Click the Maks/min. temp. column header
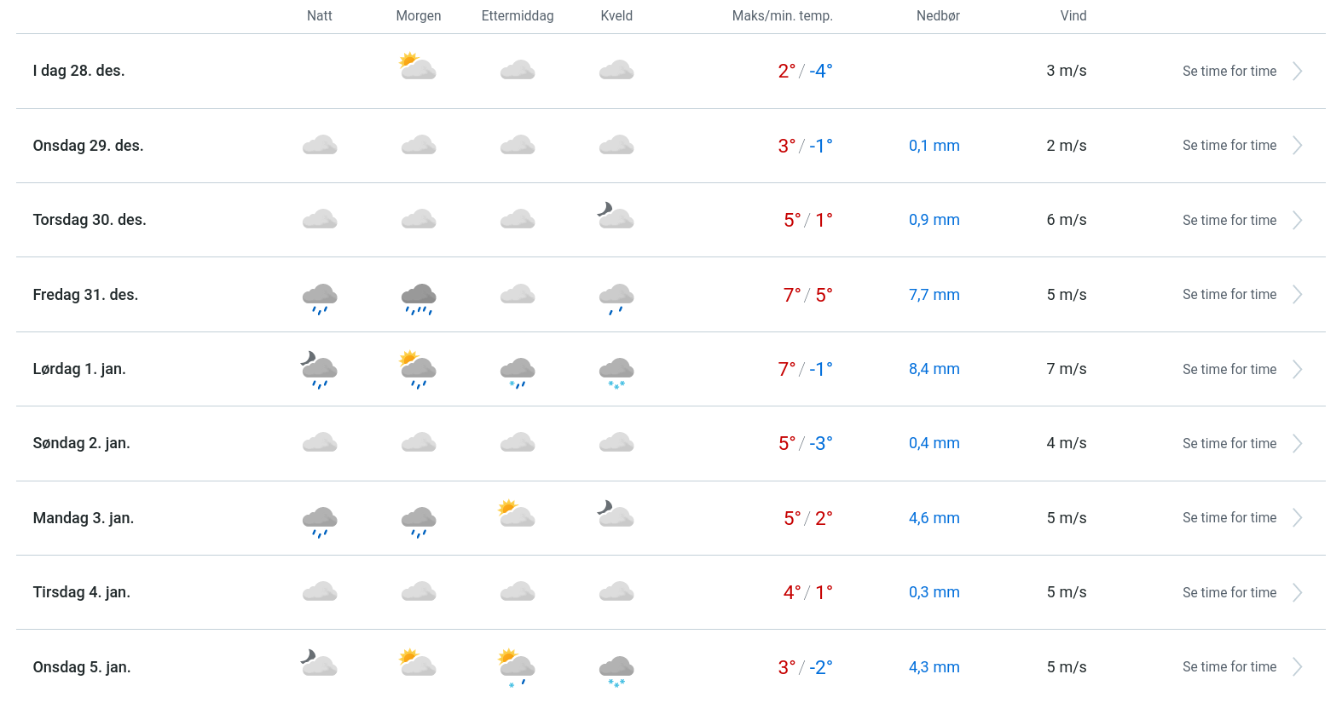1342x703 pixels. (782, 16)
